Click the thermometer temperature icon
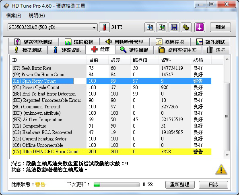The height and width of the screenshot is (195, 239). tap(104, 27)
